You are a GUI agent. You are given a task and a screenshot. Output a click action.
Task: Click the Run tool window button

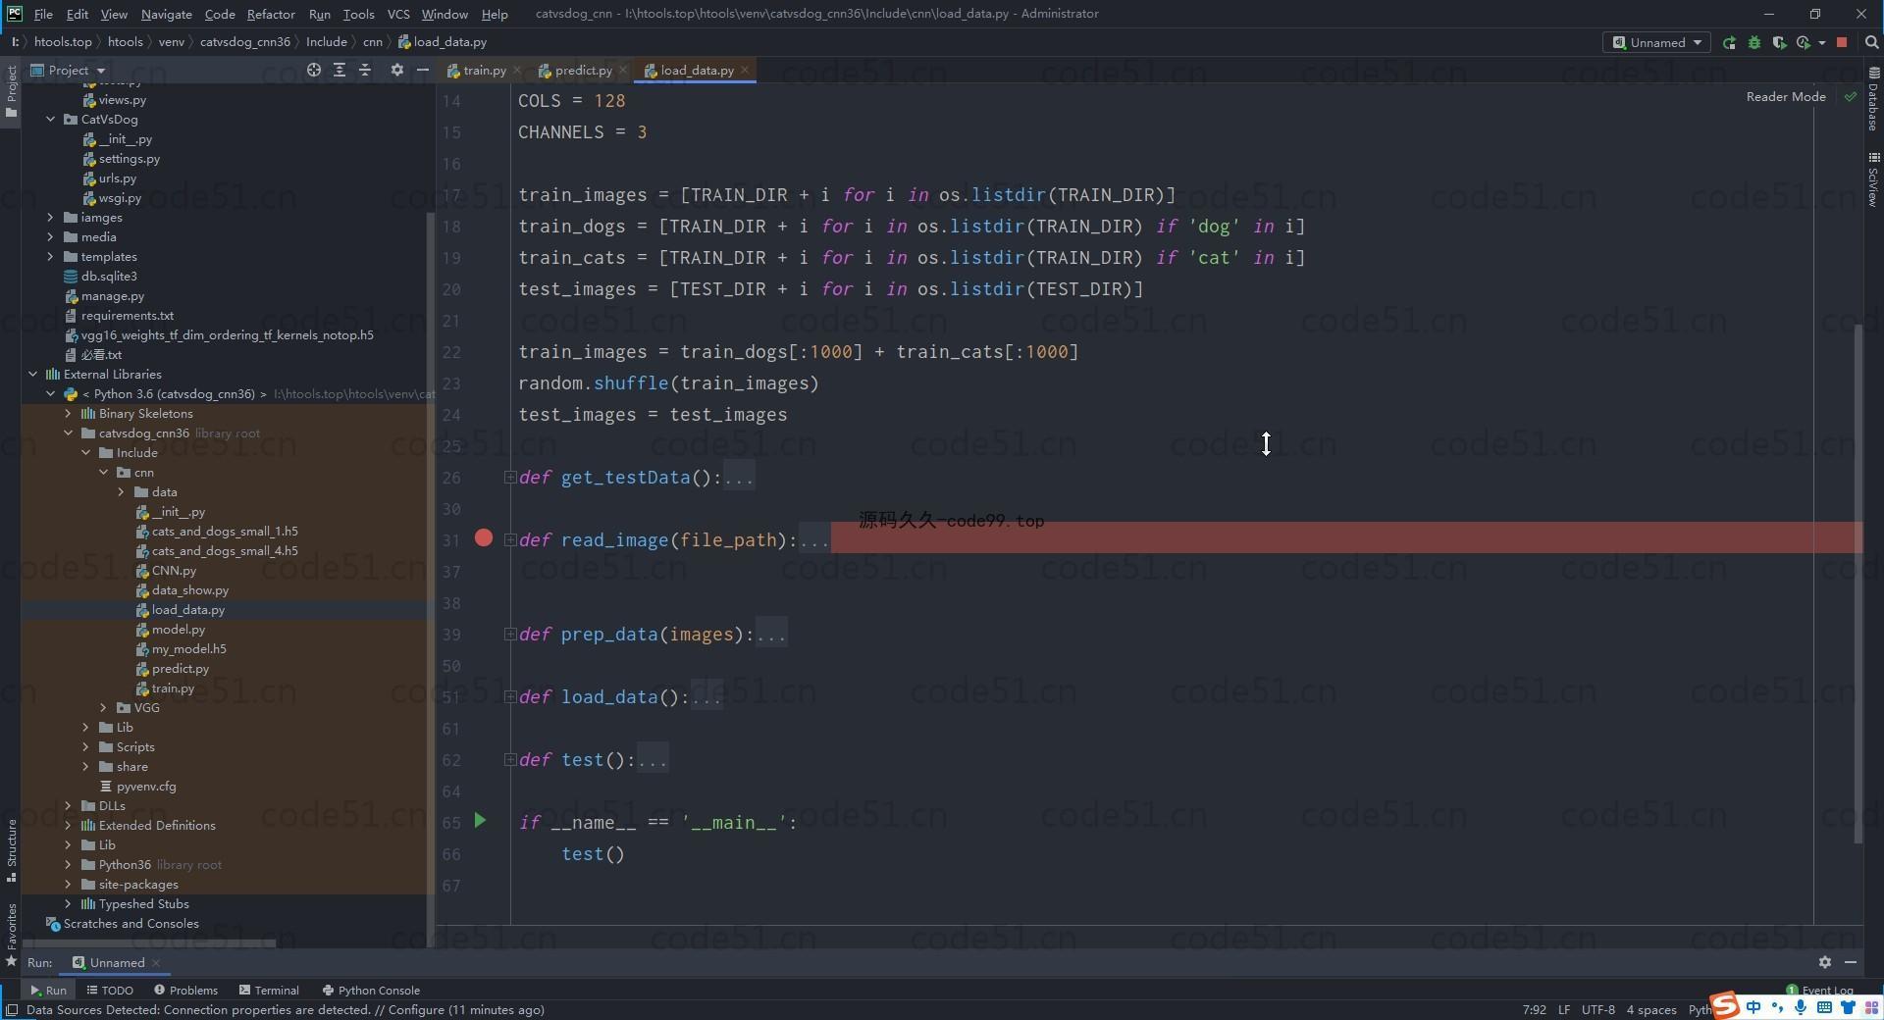[48, 990]
